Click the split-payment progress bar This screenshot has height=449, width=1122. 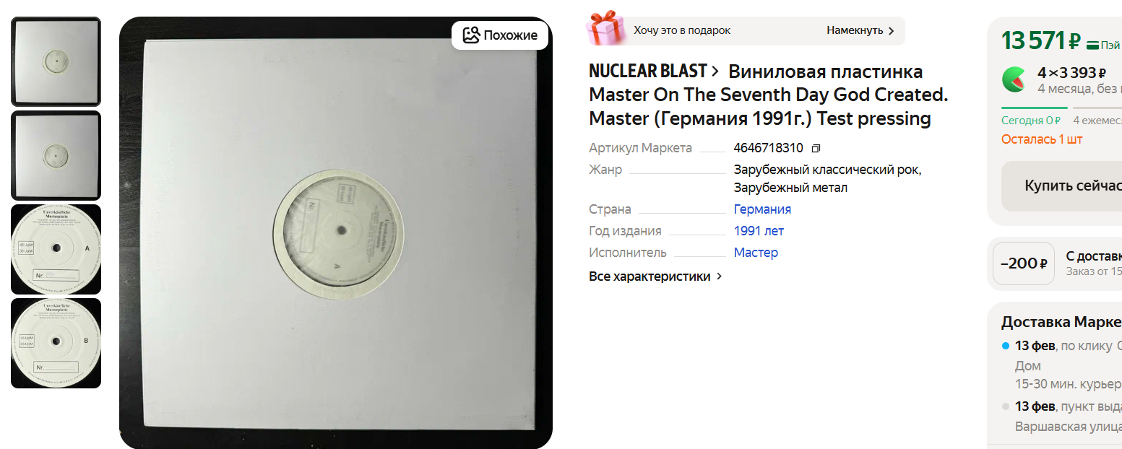click(1061, 108)
